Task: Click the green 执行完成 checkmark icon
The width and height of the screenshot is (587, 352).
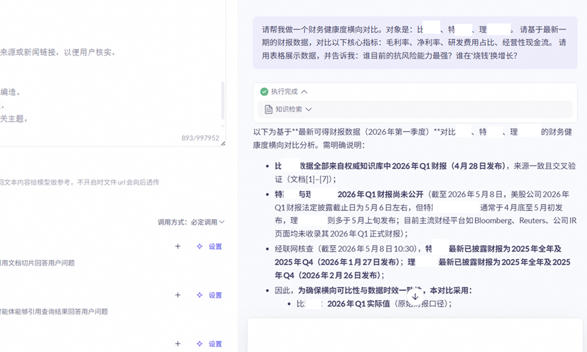Action: [x=264, y=92]
